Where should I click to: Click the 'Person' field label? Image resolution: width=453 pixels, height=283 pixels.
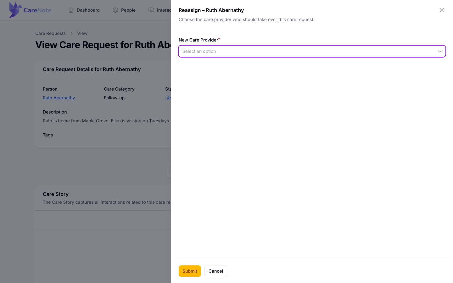[x=50, y=89]
